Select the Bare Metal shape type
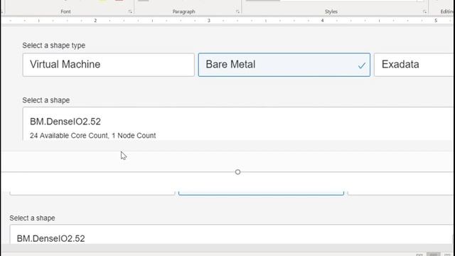This screenshot has width=455, height=256. 284,65
